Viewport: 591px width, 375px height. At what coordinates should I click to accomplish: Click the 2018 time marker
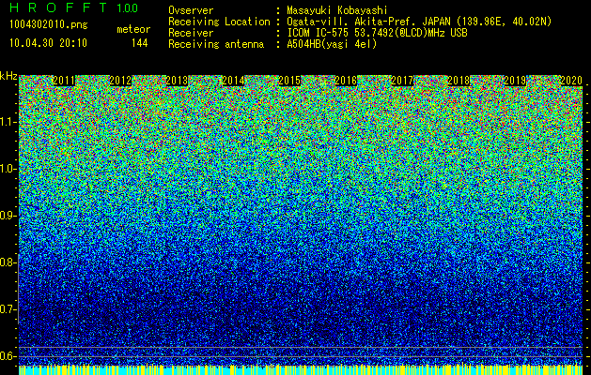coord(459,81)
